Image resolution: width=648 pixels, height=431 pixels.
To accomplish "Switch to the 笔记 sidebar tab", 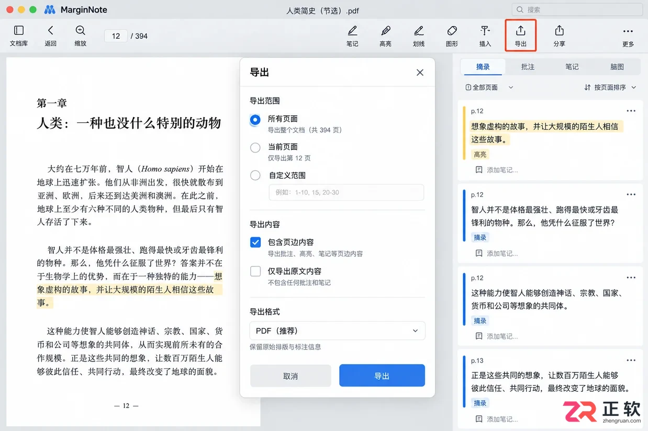I will pyautogui.click(x=572, y=67).
